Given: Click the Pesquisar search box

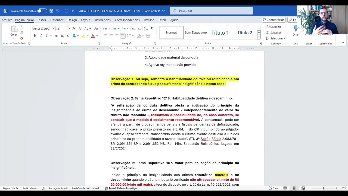Looking at the screenshot, I should click(x=211, y=11).
